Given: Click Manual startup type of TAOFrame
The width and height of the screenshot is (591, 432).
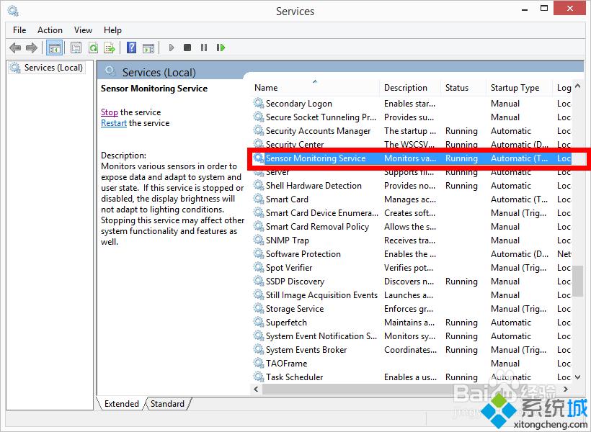Looking at the screenshot, I should [505, 364].
